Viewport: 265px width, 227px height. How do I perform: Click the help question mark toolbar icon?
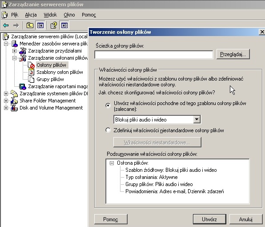[x=54, y=25]
